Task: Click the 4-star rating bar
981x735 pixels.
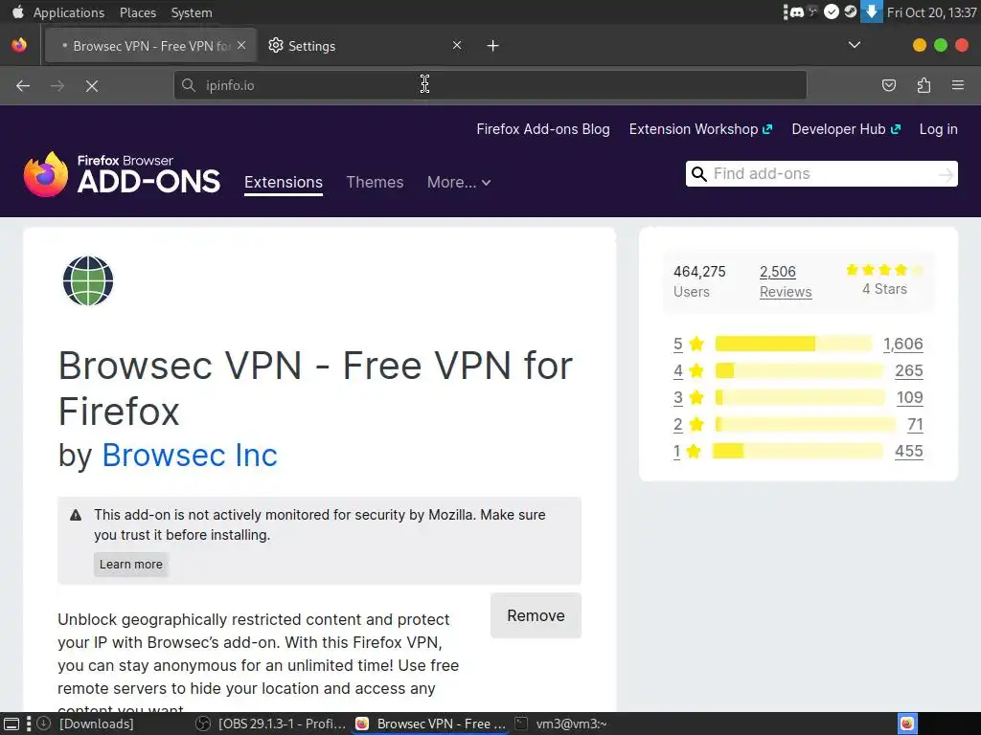Action: point(799,370)
